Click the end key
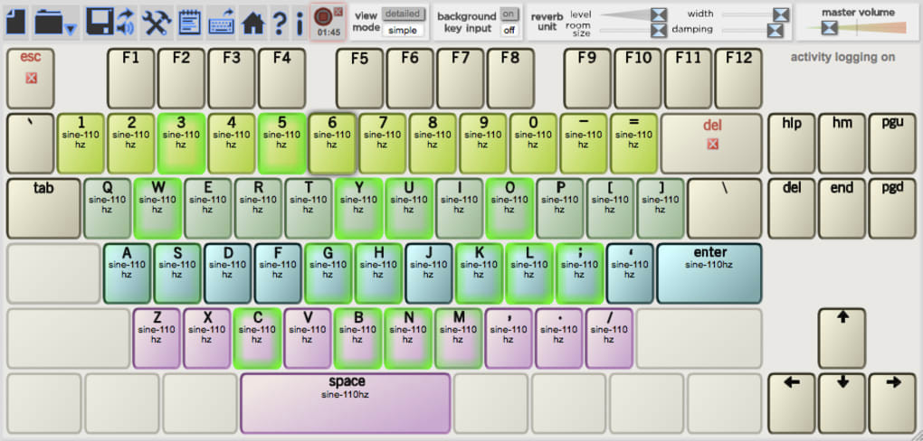923x441 pixels. [842, 209]
